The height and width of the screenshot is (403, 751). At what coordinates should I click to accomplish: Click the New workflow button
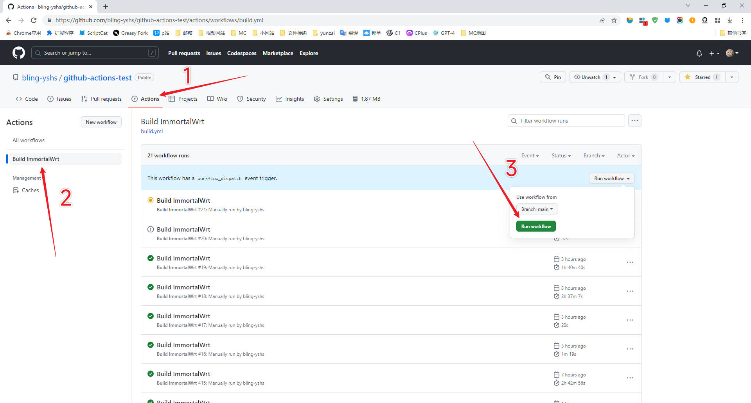click(x=101, y=122)
